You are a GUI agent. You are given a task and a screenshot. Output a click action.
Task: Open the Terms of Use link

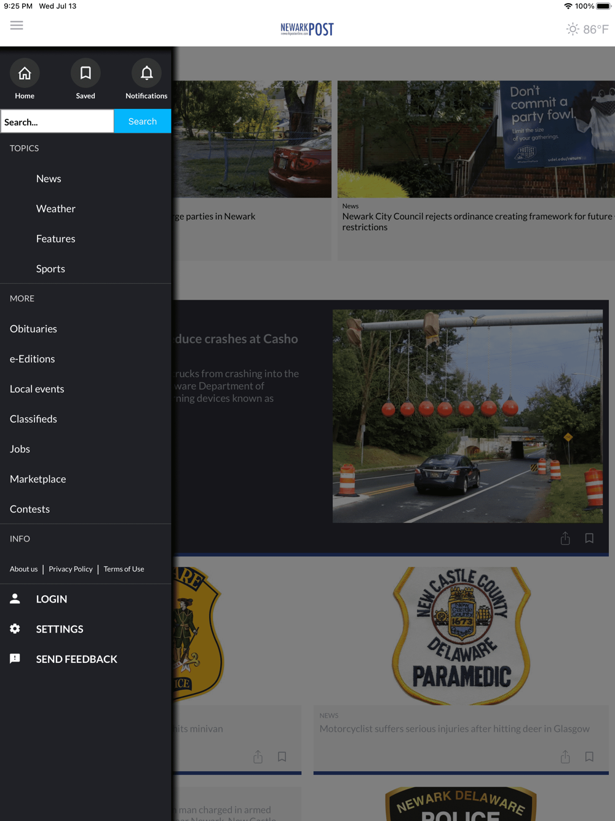[x=124, y=569]
